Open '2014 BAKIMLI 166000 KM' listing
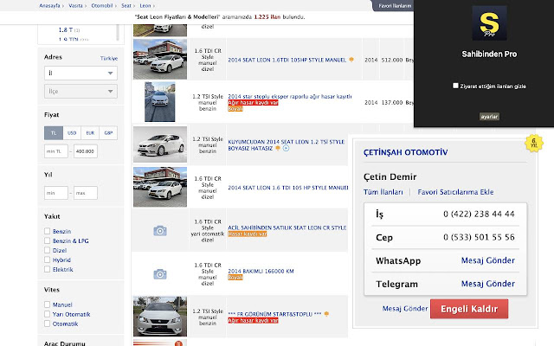 261,271
